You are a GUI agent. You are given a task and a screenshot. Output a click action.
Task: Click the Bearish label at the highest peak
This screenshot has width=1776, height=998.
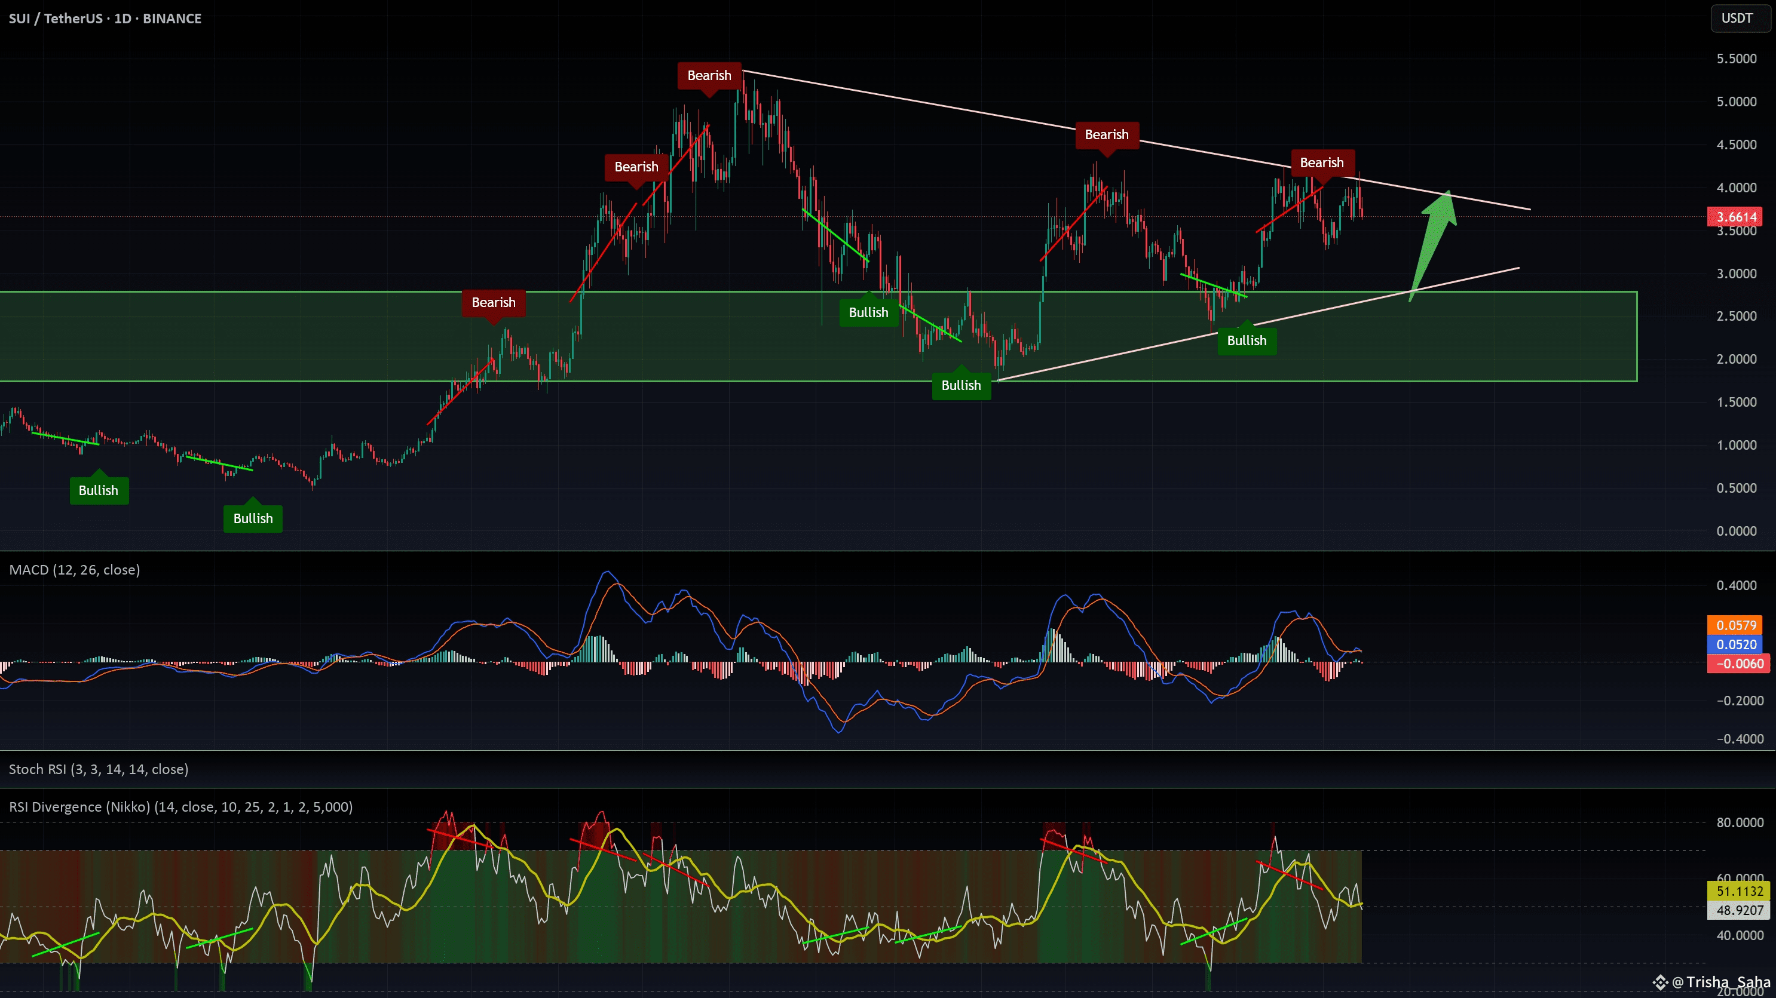coord(709,76)
